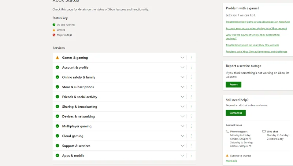Screen dimensions: 293x166
Task: Click the green status icon for Online safety & family
Action: tap(58, 77)
